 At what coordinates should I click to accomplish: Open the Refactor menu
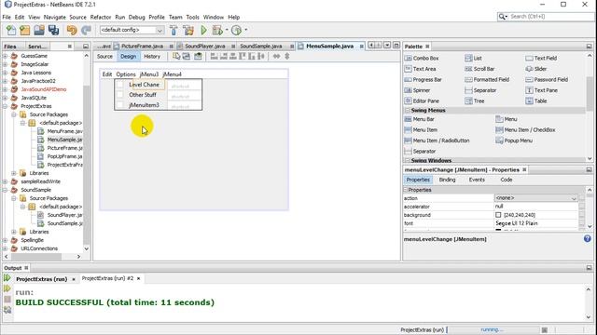tap(101, 17)
